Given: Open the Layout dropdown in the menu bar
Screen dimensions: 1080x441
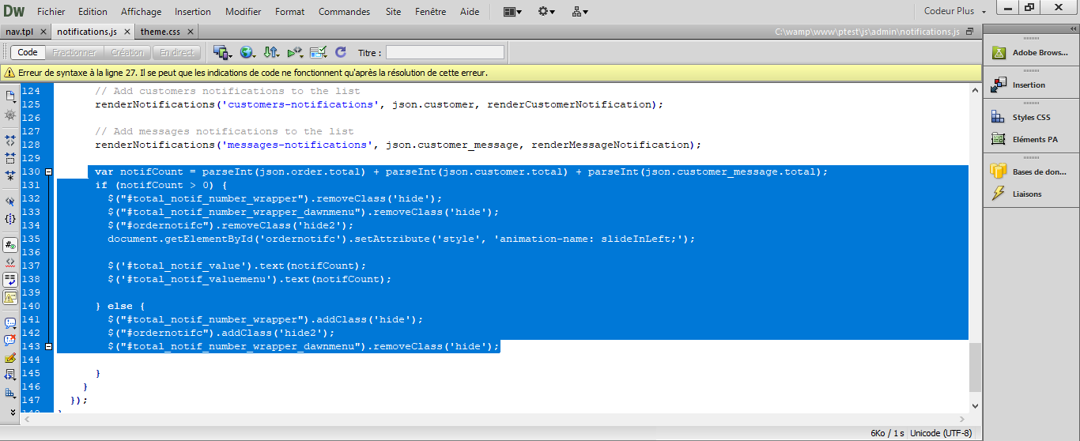Looking at the screenshot, I should coord(512,12).
